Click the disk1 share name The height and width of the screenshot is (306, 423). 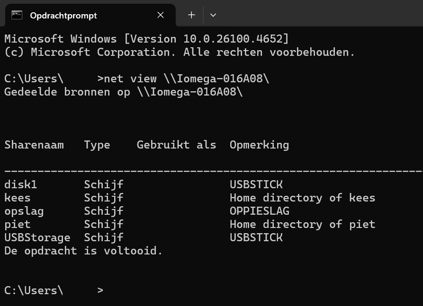(21, 184)
